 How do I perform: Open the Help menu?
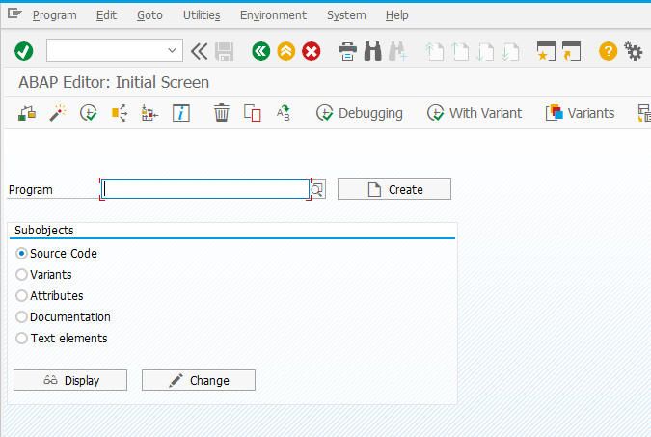click(x=397, y=15)
